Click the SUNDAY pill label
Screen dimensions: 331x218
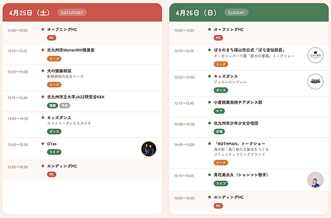(236, 12)
